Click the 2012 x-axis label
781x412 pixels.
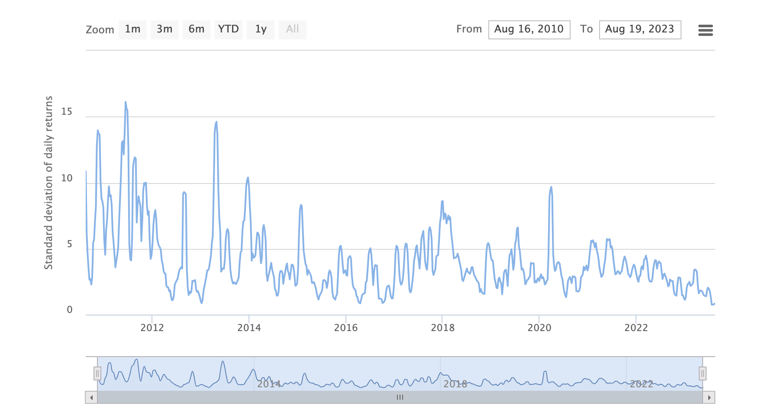tap(152, 328)
